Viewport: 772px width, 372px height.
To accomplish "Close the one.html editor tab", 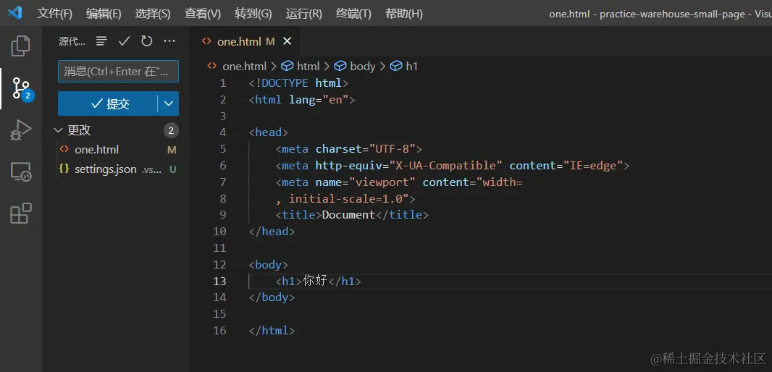I will point(287,41).
